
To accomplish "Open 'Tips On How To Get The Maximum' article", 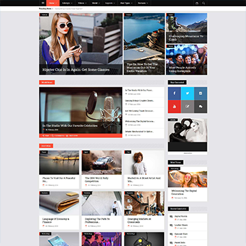I will tap(142, 68).
